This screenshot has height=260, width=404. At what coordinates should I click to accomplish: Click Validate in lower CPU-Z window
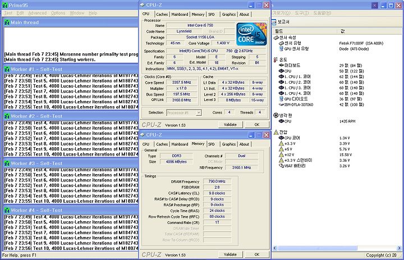pyautogui.click(x=230, y=254)
